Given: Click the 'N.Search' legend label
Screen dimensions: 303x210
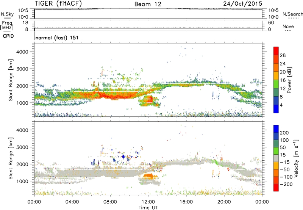Looking at the screenshot, I should point(292,14).
